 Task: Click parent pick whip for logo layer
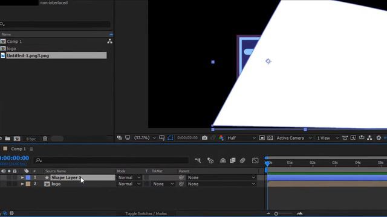[181, 184]
